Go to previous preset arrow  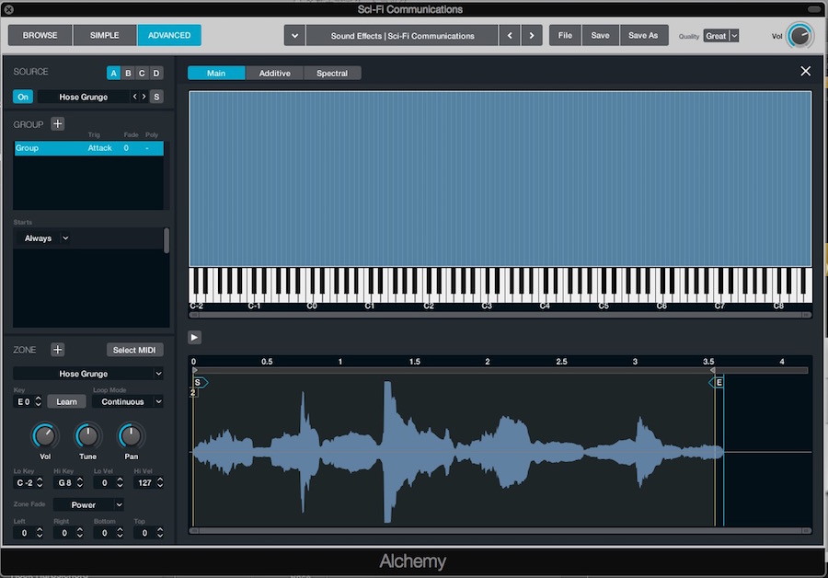[510, 35]
